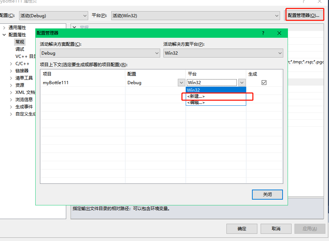Click the 配置 column header
329x241 pixels.
coord(156,74)
